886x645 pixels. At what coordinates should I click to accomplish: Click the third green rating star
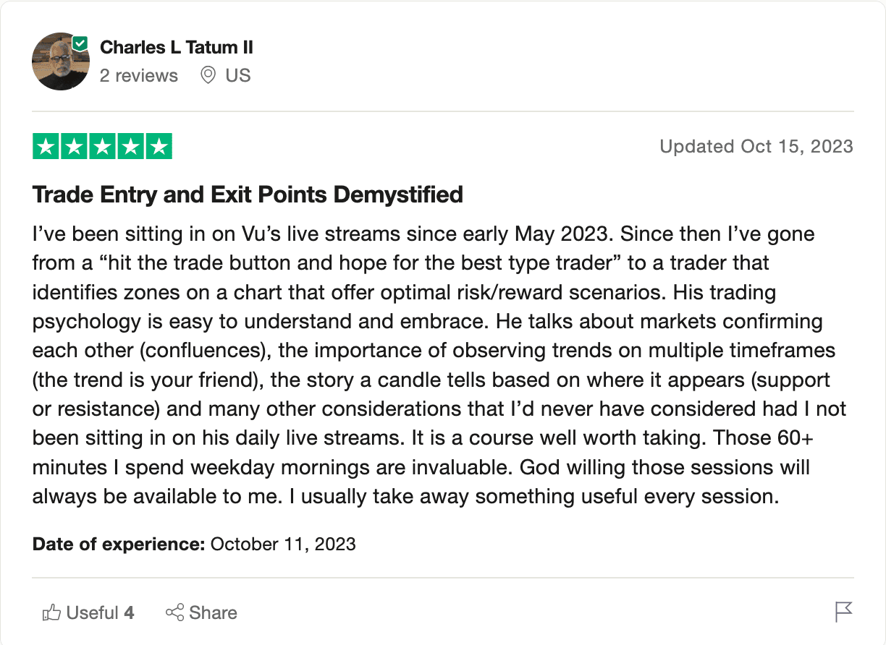pos(103,147)
